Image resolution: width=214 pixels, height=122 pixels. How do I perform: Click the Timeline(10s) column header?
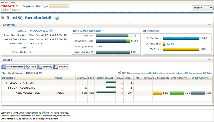(x=105, y=78)
